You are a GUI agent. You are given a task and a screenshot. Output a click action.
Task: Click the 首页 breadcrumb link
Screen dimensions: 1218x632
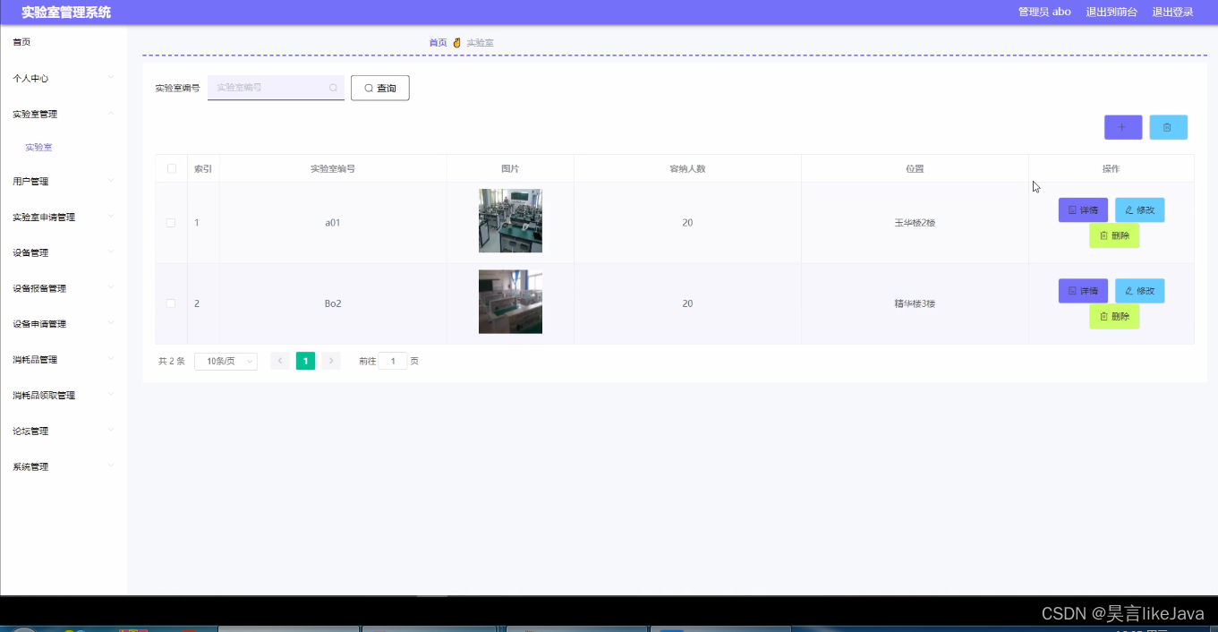point(438,43)
